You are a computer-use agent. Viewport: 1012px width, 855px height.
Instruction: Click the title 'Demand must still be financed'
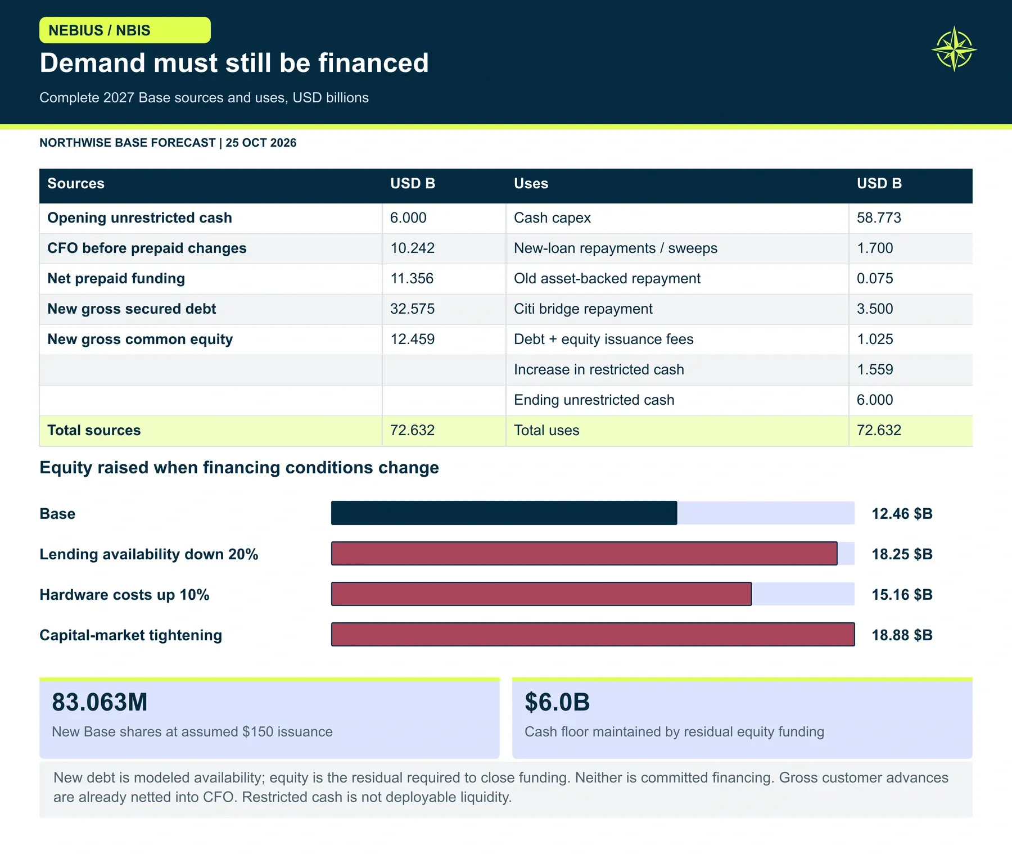click(x=234, y=62)
